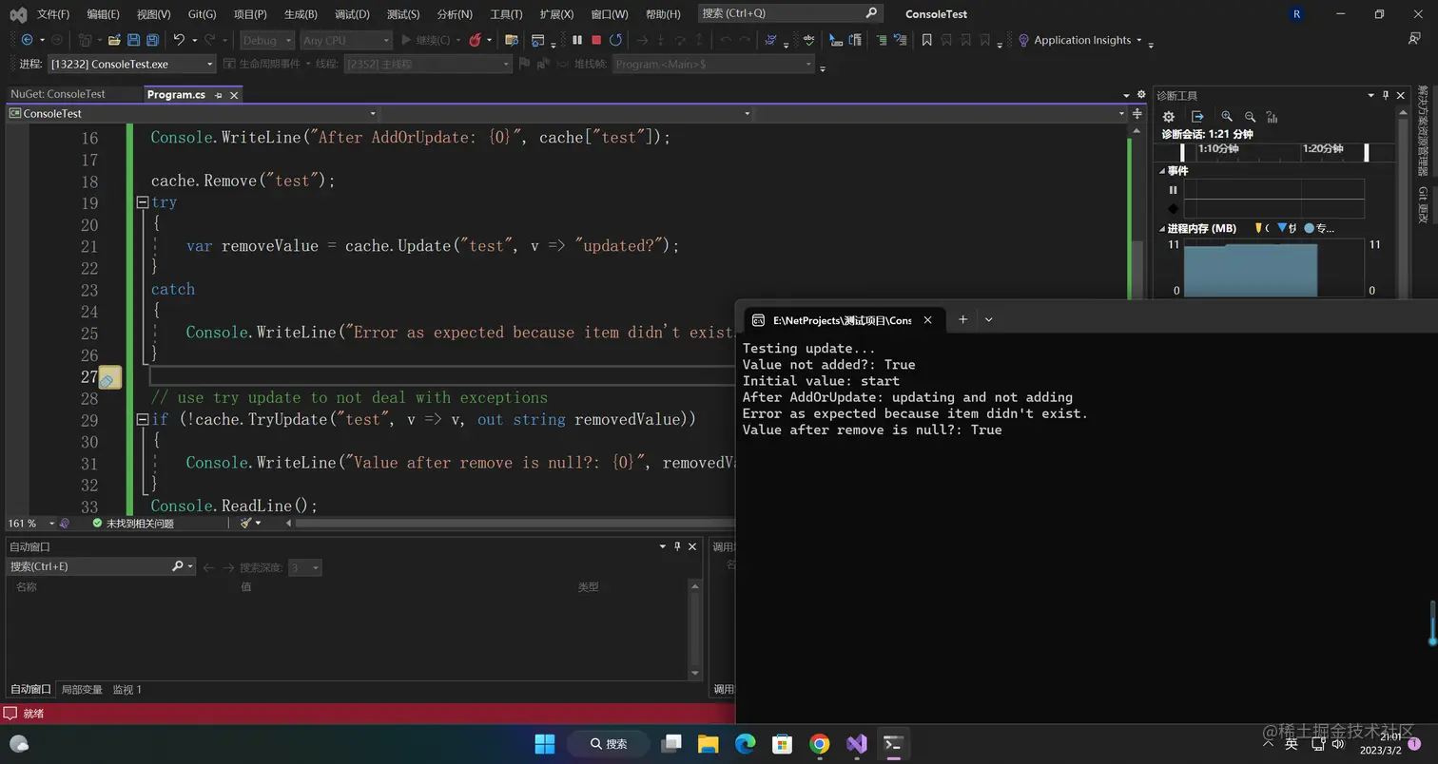Screen dimensions: 1438x764
Task: Click the reset view chart icon in diagnostics
Action: pyautogui.click(x=1272, y=117)
